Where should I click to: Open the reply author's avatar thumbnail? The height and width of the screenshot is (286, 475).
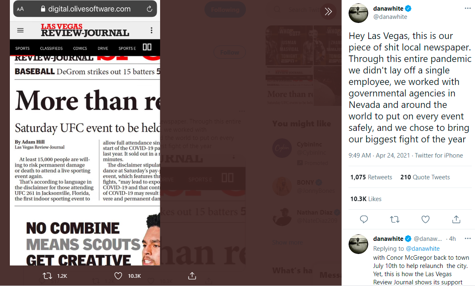358,244
